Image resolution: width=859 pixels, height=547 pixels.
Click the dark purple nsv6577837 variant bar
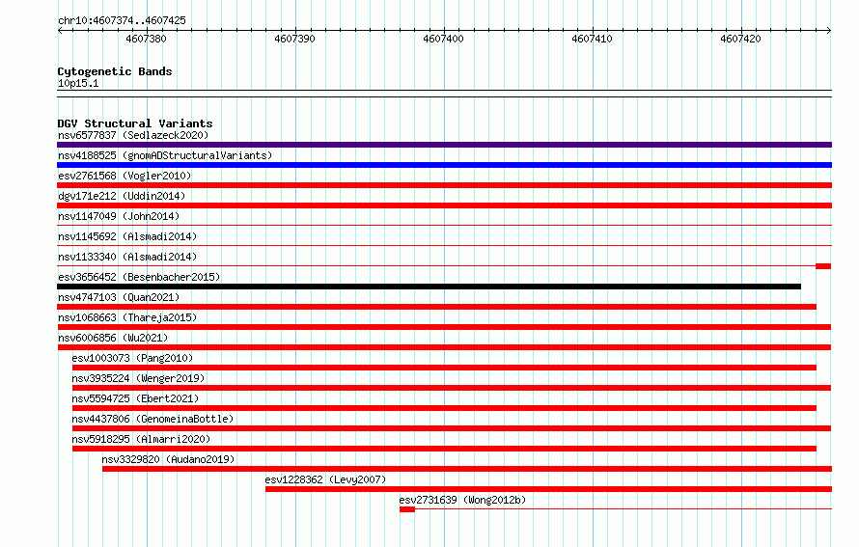point(444,145)
